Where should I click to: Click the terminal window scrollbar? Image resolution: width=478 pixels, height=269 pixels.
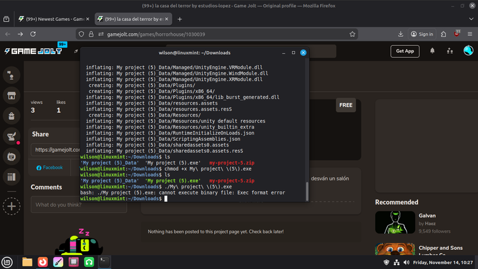(x=307, y=191)
